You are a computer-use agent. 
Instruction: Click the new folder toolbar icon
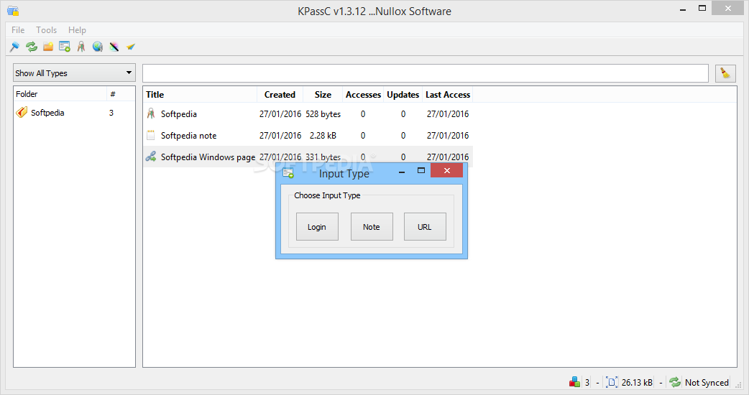tap(48, 47)
